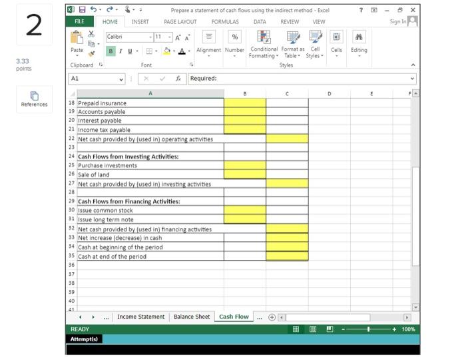Viewport: 466px width, 364px height.
Task: Switch to Page Break Preview
Action: [x=330, y=329]
